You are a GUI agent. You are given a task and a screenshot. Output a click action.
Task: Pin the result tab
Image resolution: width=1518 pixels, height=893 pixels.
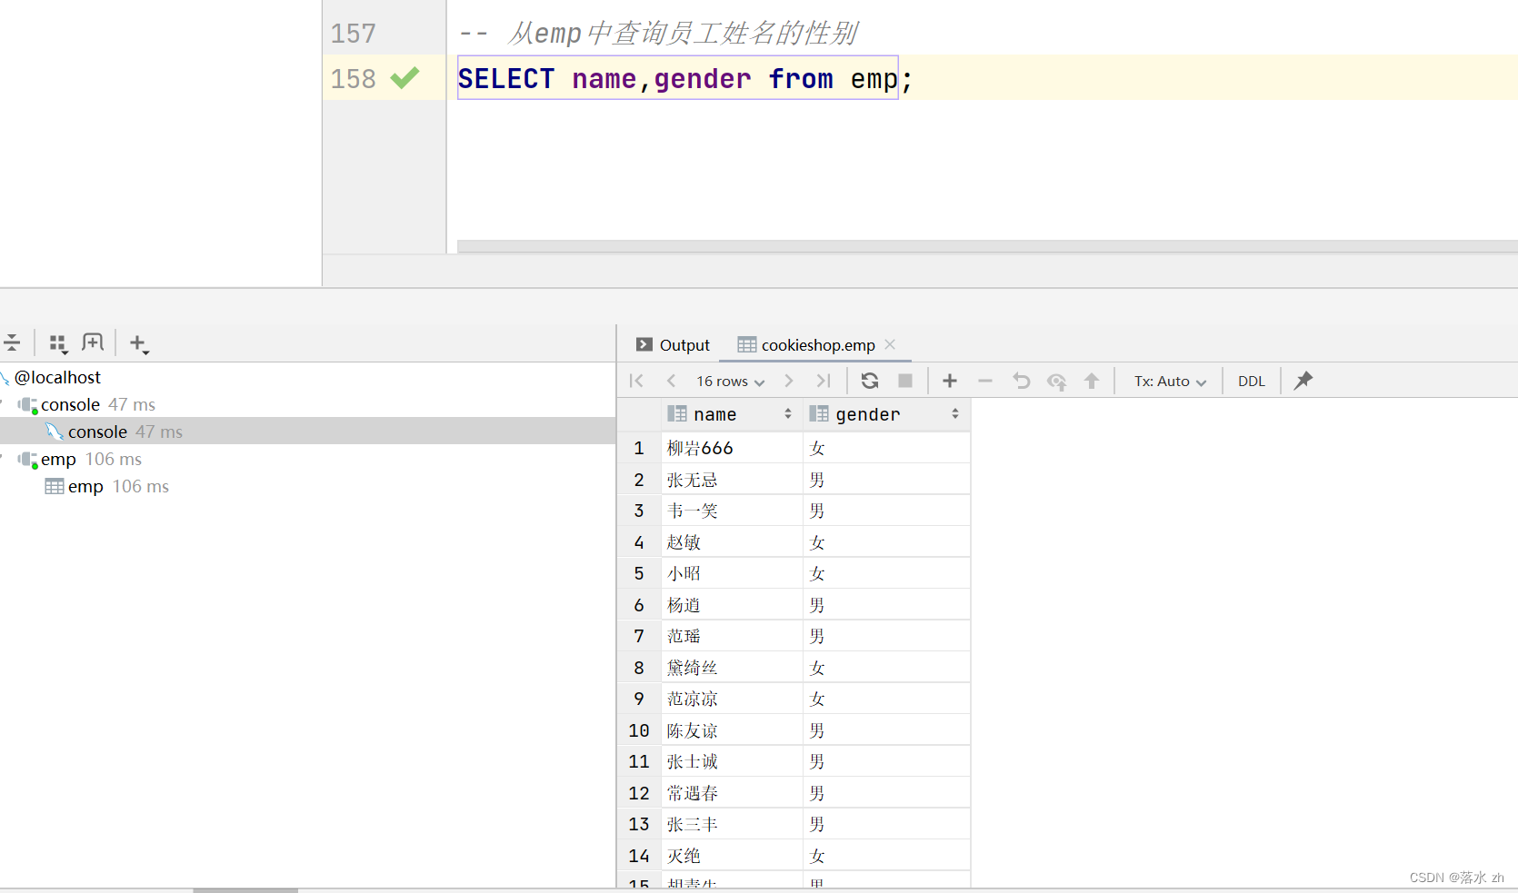(x=1303, y=381)
